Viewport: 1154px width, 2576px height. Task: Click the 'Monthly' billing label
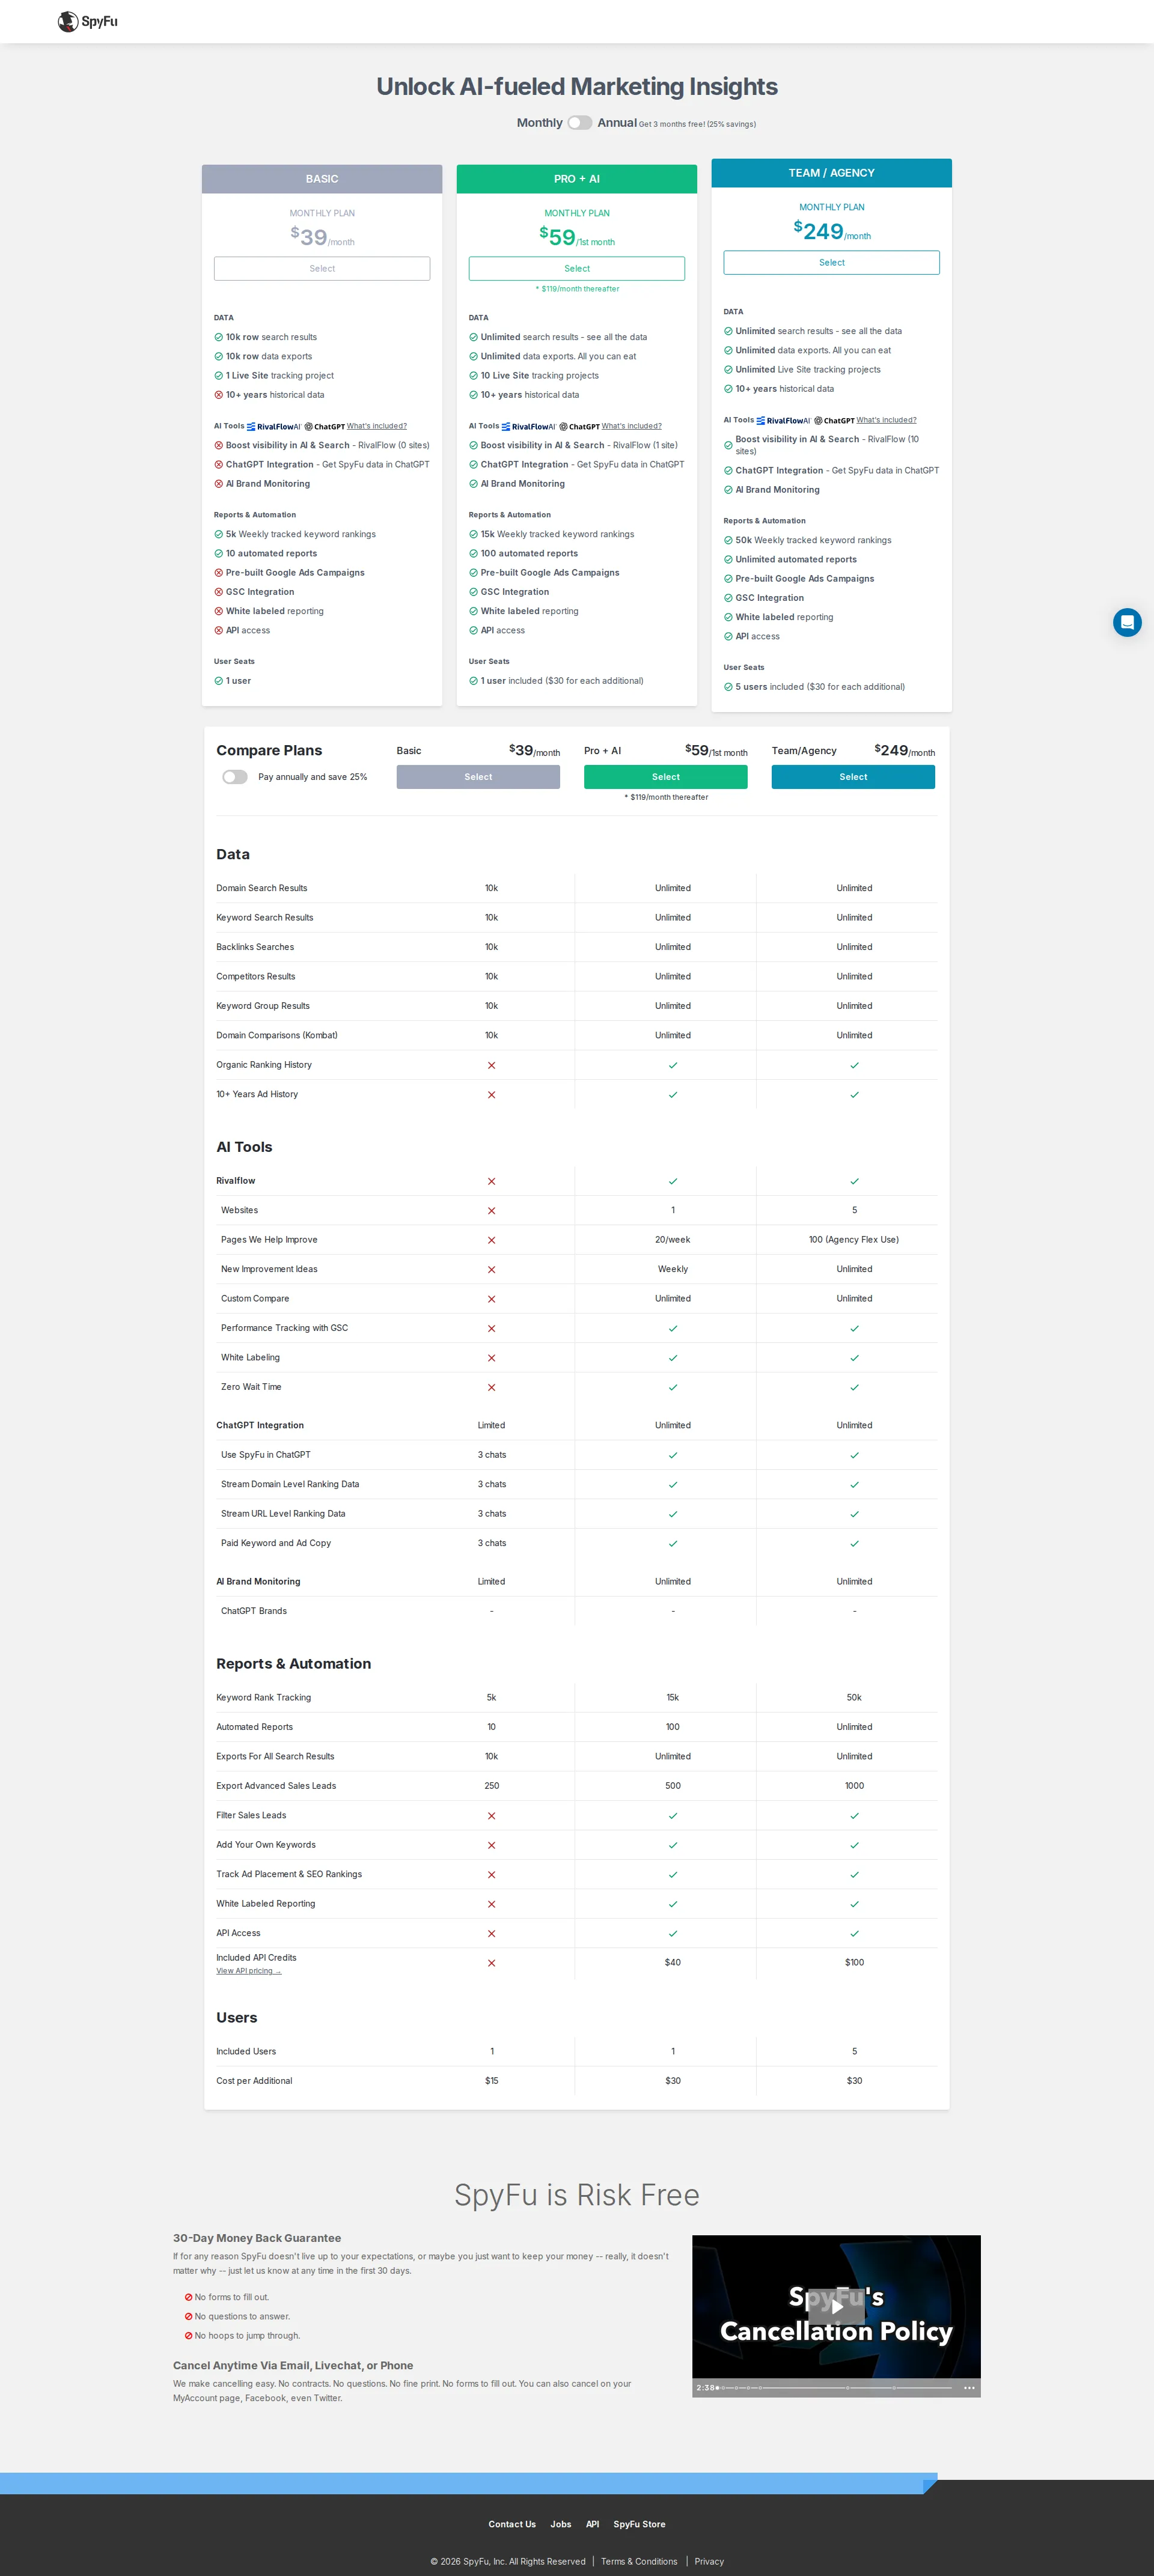pos(539,123)
